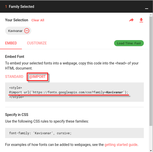Select the @IMPORT embed option

point(37,77)
